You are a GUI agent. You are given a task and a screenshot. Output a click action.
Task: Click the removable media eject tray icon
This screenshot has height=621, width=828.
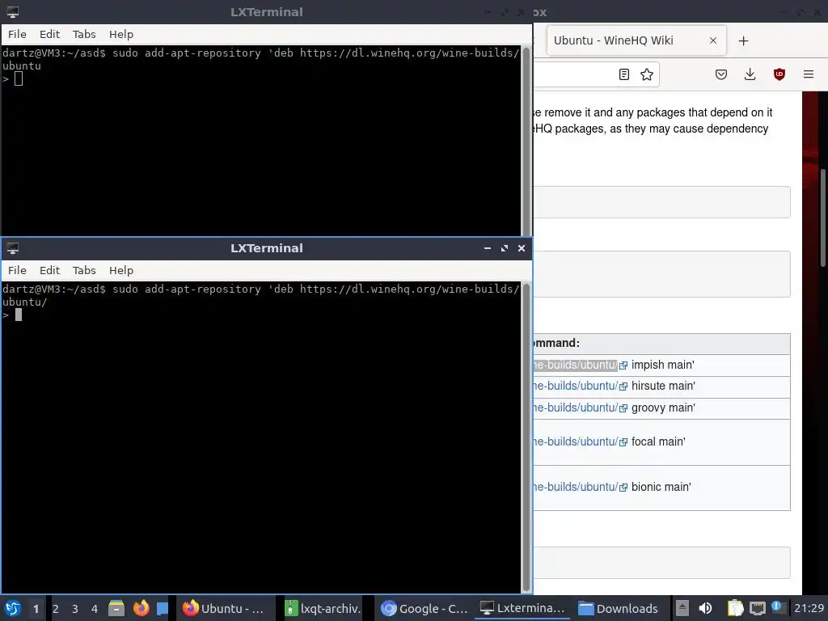point(682,608)
